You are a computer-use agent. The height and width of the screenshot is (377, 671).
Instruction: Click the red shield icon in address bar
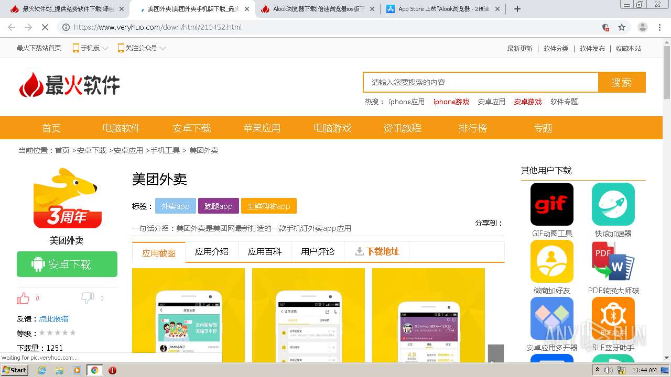coord(605,27)
